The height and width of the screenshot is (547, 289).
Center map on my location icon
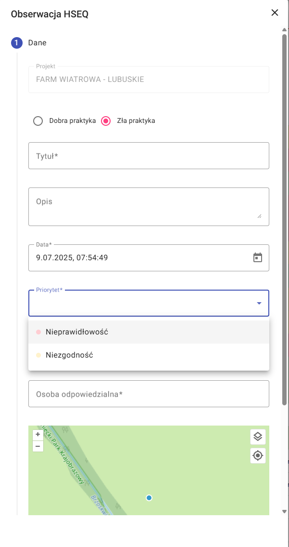[x=258, y=455]
